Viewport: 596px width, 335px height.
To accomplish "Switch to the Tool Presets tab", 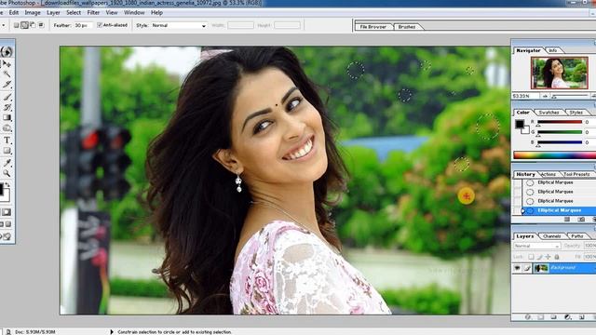I will tap(576, 174).
